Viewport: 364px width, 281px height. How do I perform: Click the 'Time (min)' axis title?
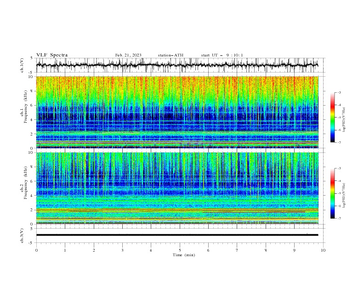coord(184,255)
